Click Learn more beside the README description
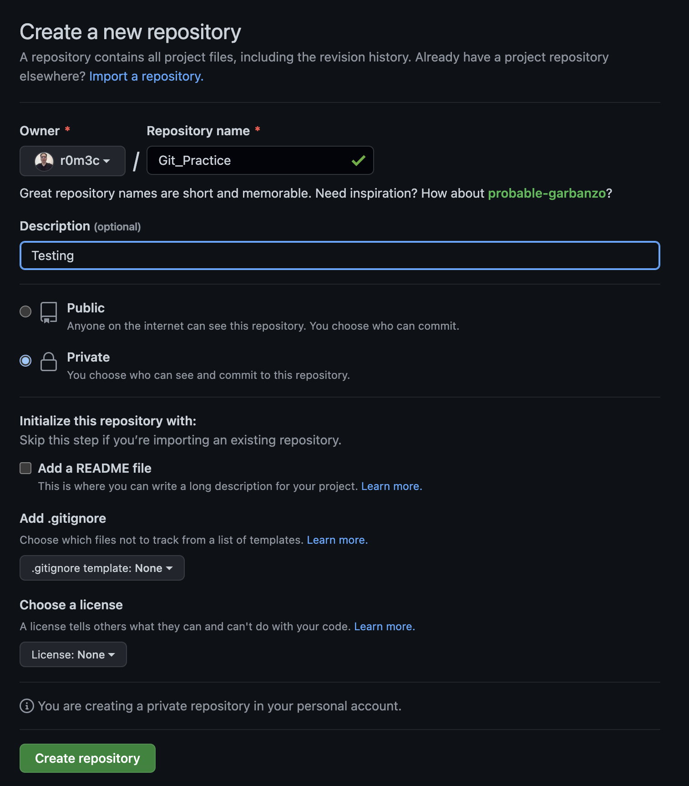 [391, 486]
